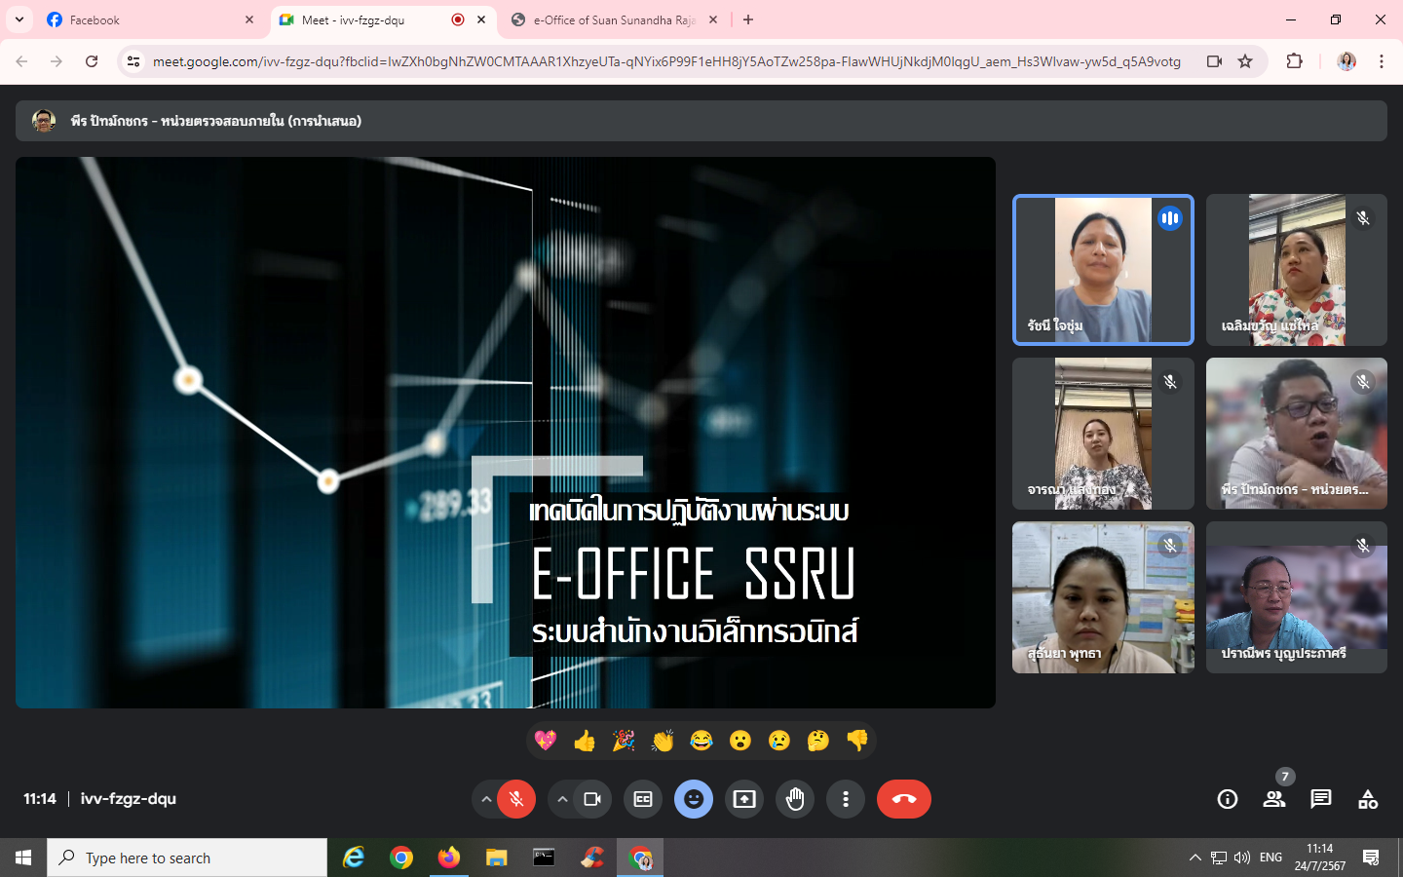Viewport: 1403px width, 877px height.
Task: Open the chat with everyone panel
Action: (x=1321, y=799)
